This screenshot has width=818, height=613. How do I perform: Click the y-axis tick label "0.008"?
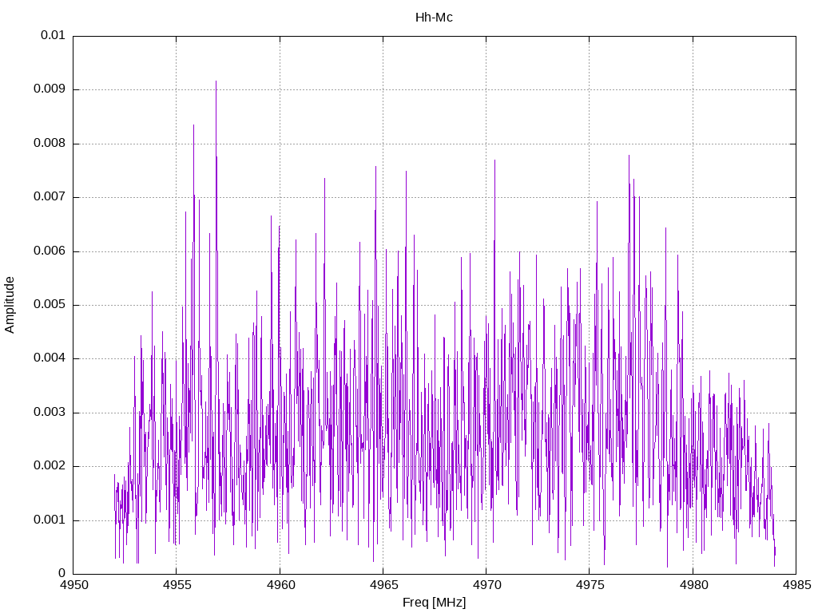pyautogui.click(x=50, y=144)
